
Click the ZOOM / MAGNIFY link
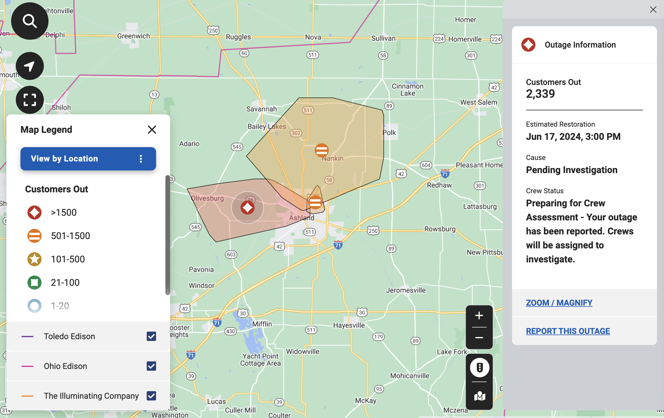559,303
